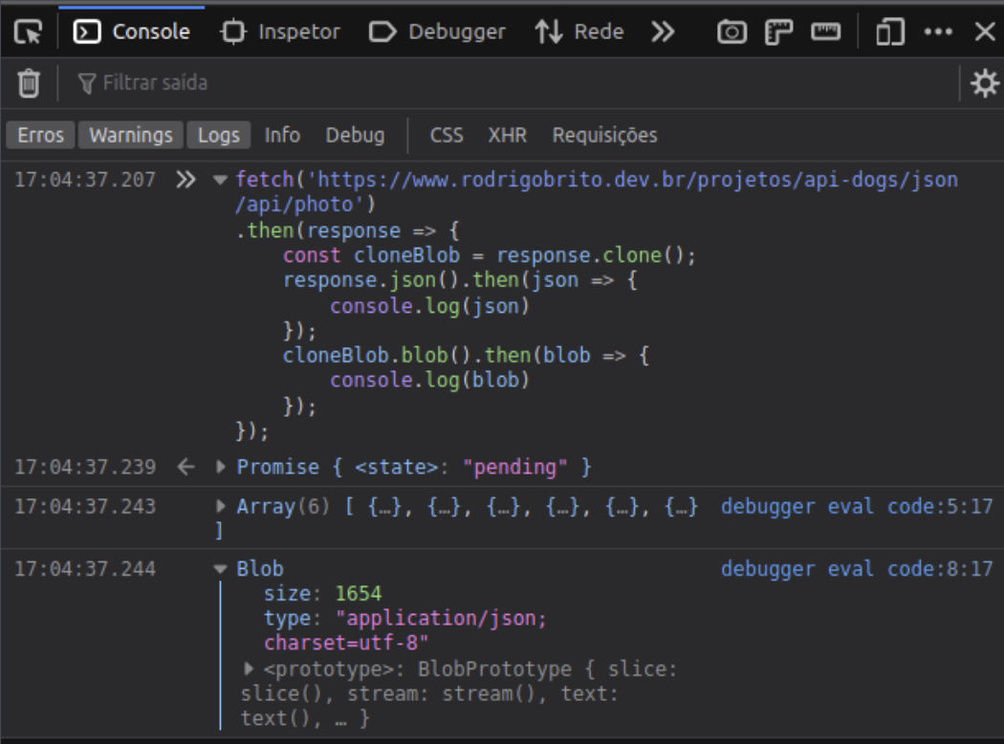Expand the Promise pending result
This screenshot has height=744, width=1004.
[222, 468]
